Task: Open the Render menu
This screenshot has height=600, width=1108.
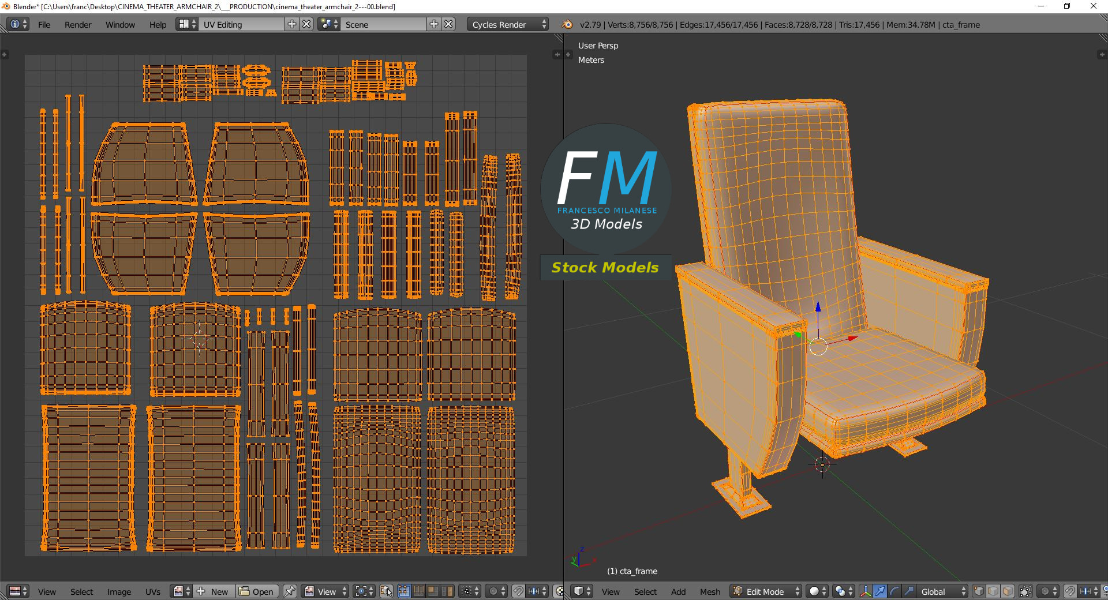Action: coord(78,25)
